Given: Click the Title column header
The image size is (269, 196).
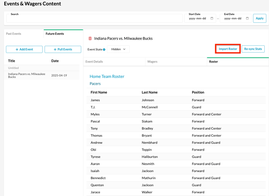Looking at the screenshot, I should (x=11, y=61).
